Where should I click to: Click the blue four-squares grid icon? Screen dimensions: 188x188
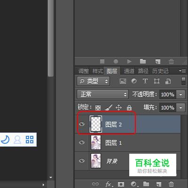tap(30, 140)
